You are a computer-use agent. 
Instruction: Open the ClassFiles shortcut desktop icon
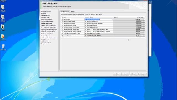click(3, 9)
